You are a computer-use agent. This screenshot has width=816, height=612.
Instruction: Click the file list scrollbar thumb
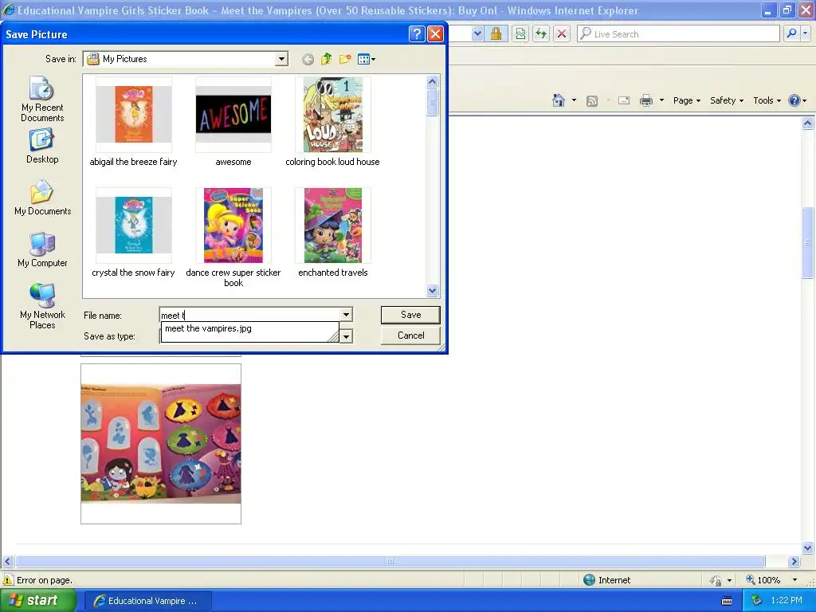pos(433,103)
